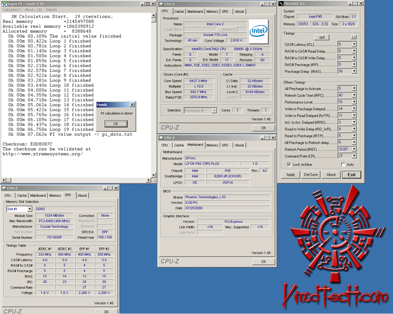Click OK in the Mainboard CPU-Z window
Screen dimensions: 393x314
pos(264,262)
